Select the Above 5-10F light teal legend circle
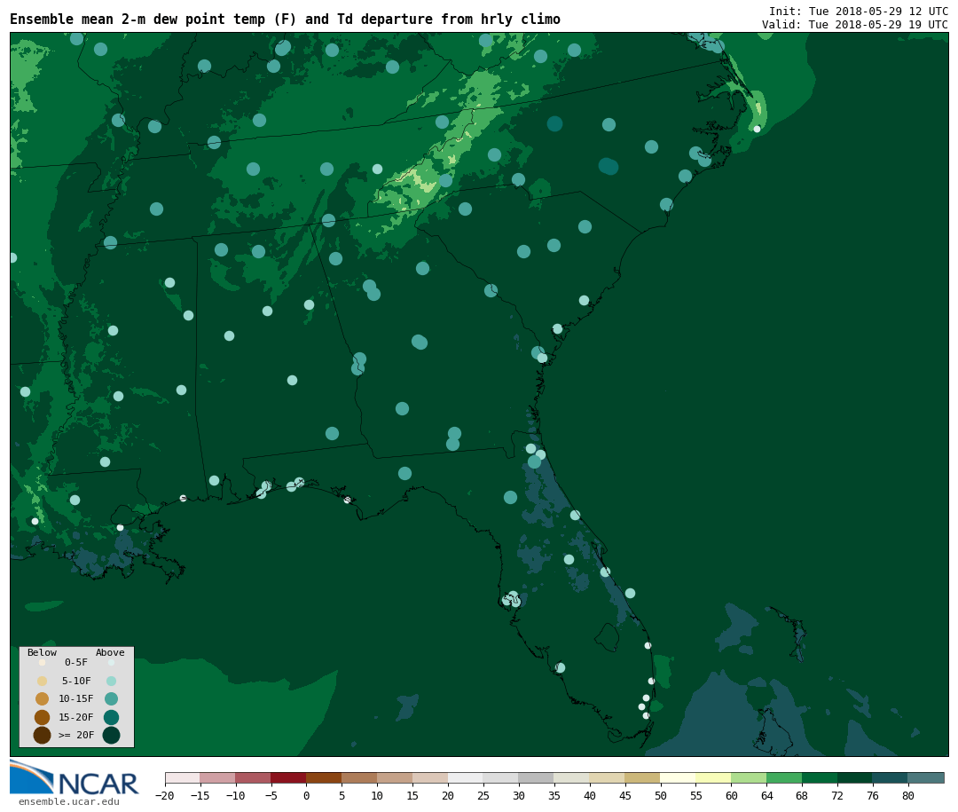 (111, 682)
